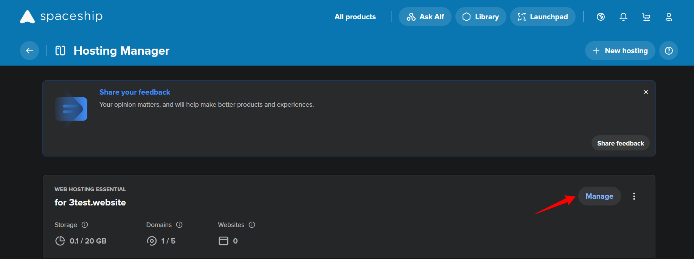
Task: Open currency and language globe icon
Action: point(601,17)
